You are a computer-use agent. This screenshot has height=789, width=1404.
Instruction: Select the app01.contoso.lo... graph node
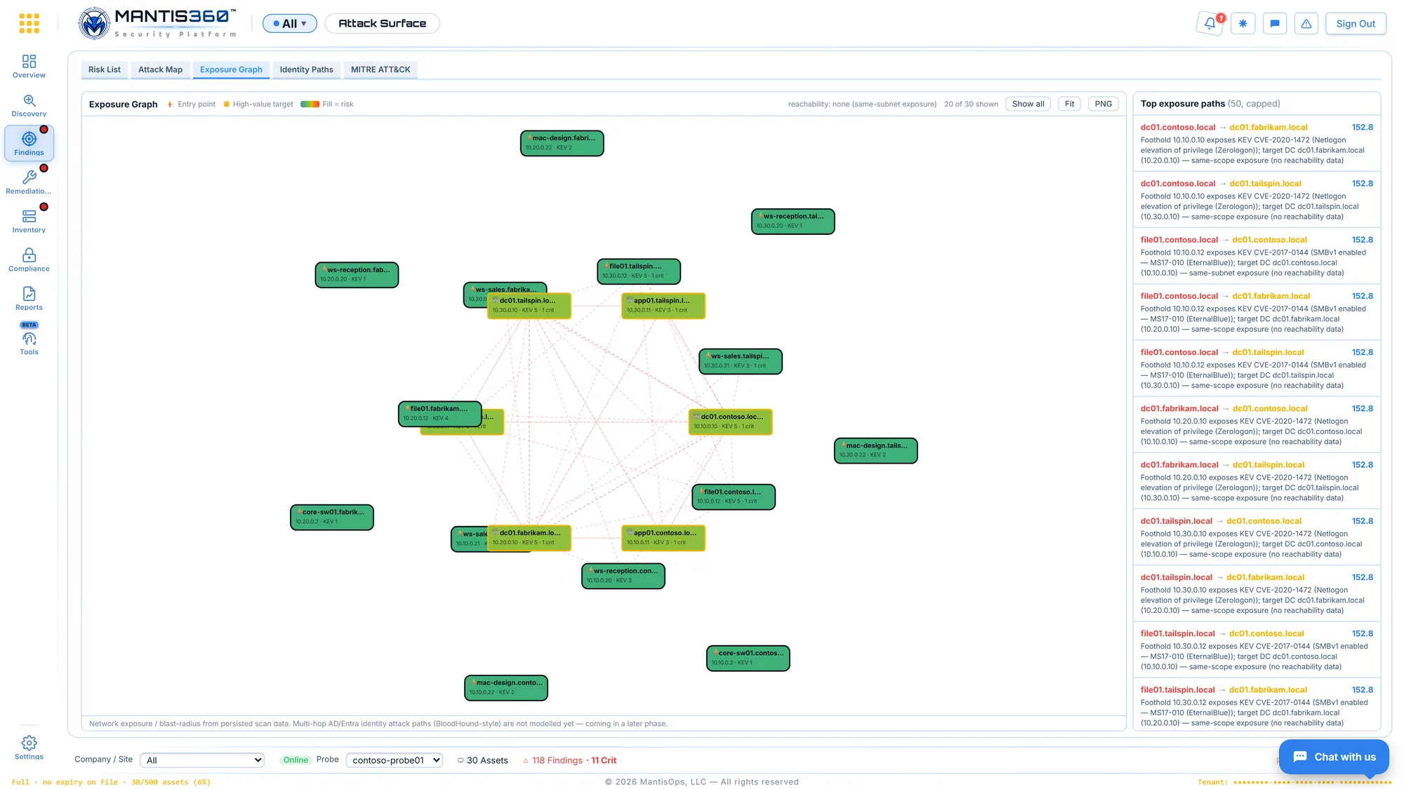point(663,538)
